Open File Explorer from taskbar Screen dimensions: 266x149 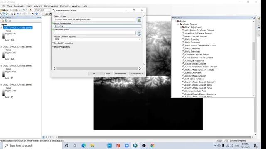92,145
